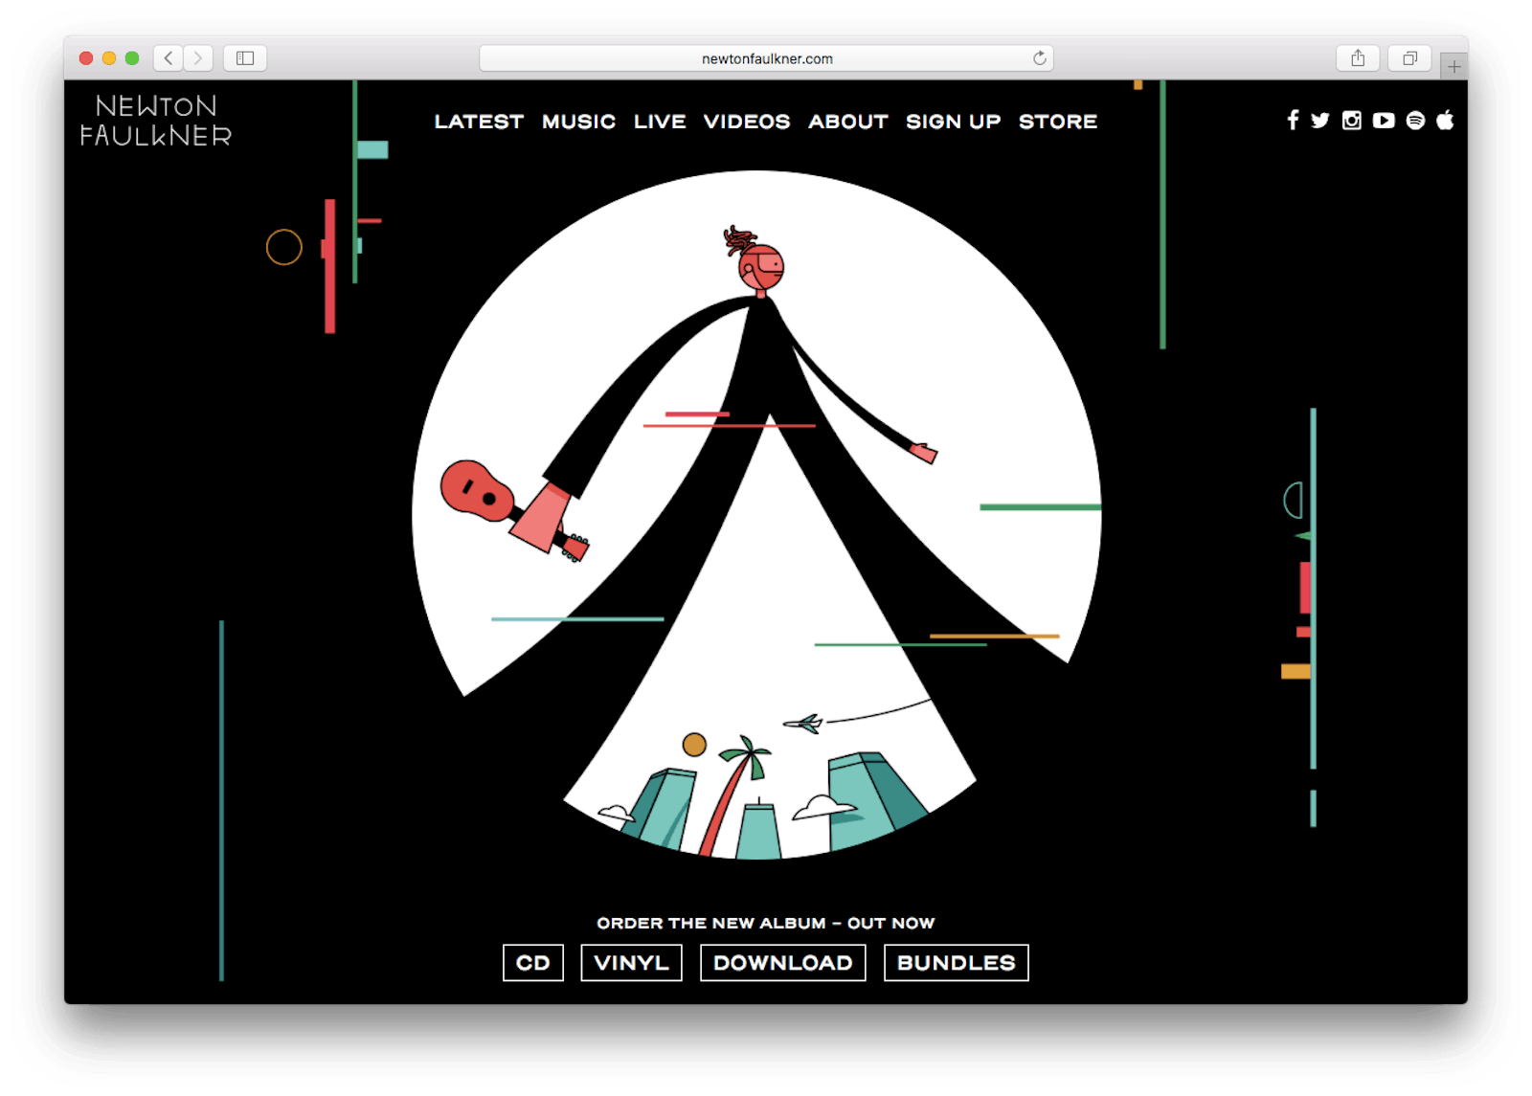Click the newtonfaulkner.com address bar
Screen dimensions: 1532x1096
[x=766, y=58]
